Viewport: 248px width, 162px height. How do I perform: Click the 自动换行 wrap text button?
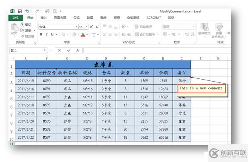point(143,27)
